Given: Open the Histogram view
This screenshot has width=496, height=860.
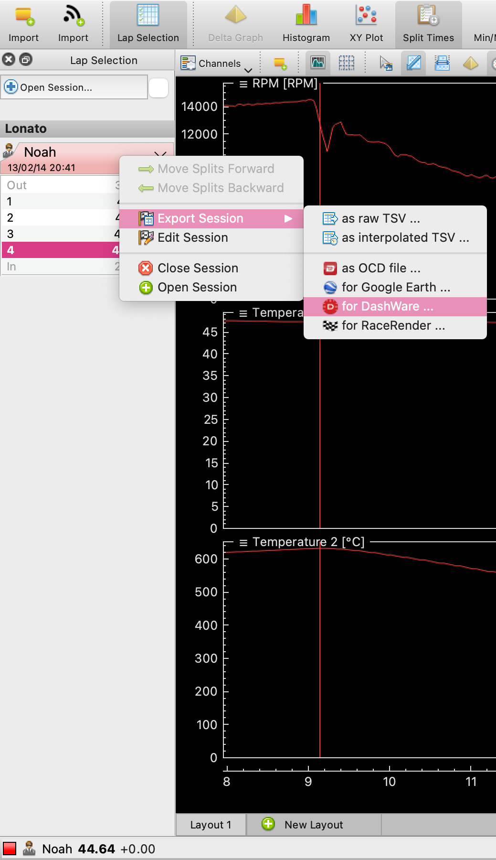Looking at the screenshot, I should pos(306,24).
